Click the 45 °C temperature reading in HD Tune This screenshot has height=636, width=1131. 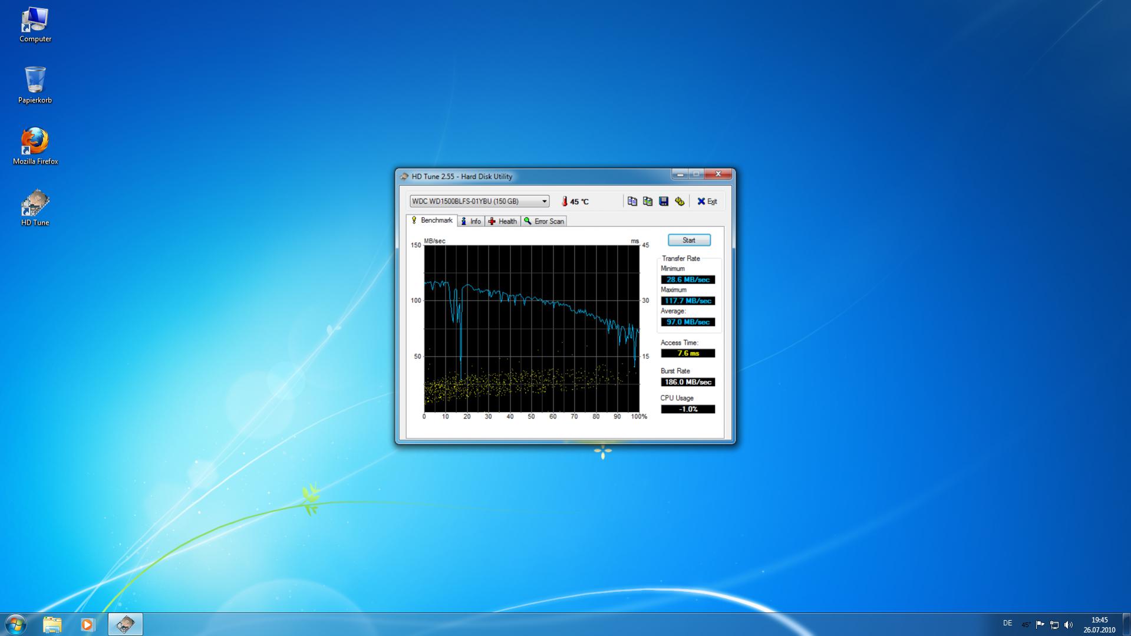click(575, 202)
